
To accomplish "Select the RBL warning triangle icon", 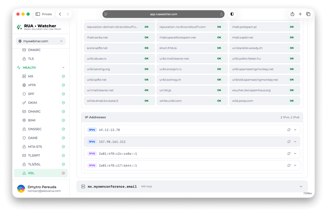I will click(x=24, y=173).
